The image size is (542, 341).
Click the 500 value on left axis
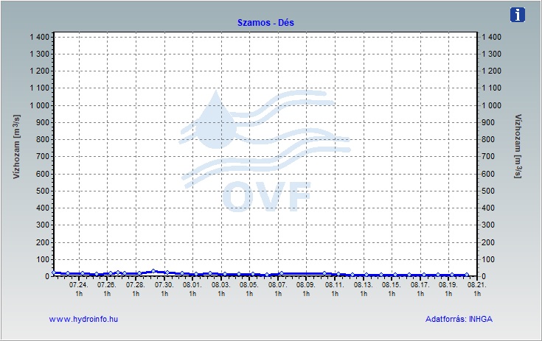pyautogui.click(x=43, y=191)
